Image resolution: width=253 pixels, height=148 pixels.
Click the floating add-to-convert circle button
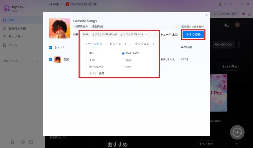[x=237, y=132]
